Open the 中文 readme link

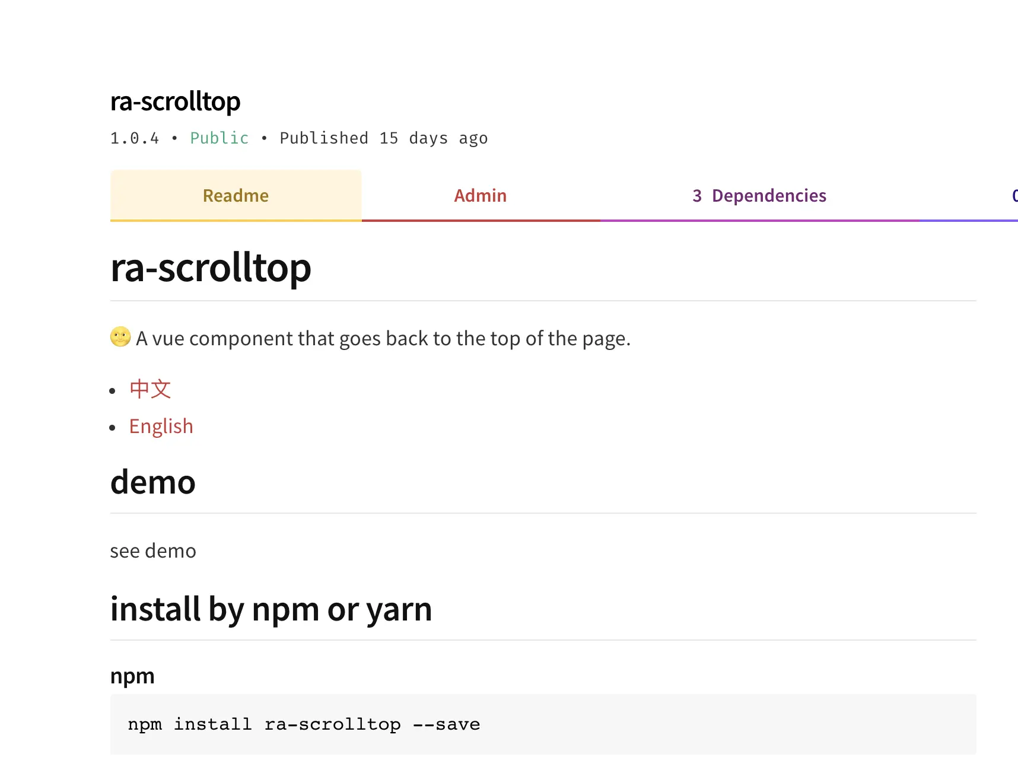tap(150, 389)
